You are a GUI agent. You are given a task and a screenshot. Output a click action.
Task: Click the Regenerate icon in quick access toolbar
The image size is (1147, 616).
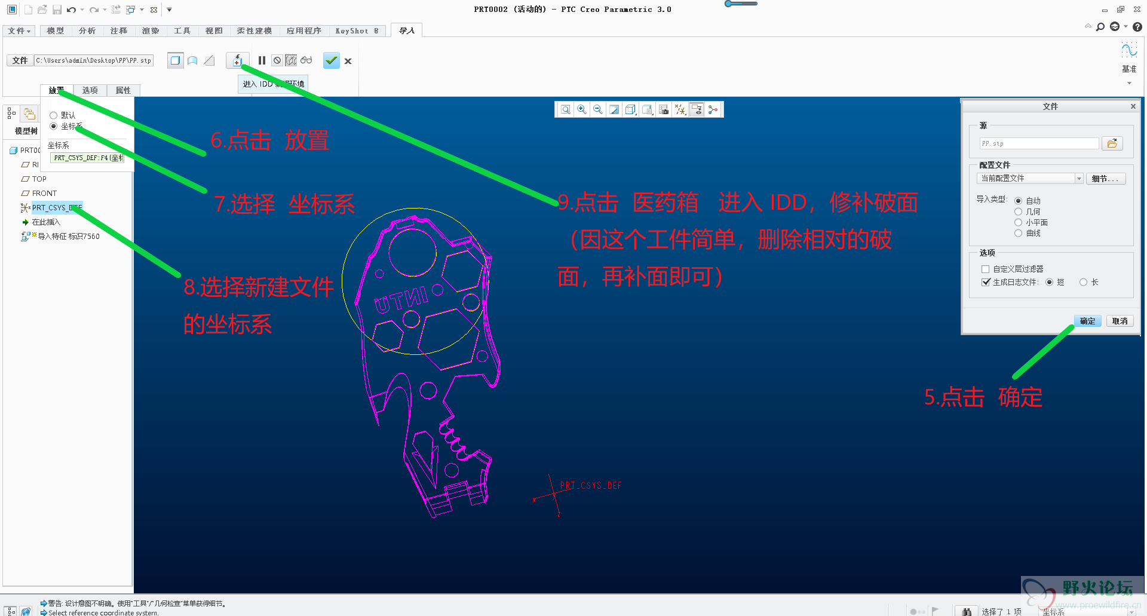(116, 10)
